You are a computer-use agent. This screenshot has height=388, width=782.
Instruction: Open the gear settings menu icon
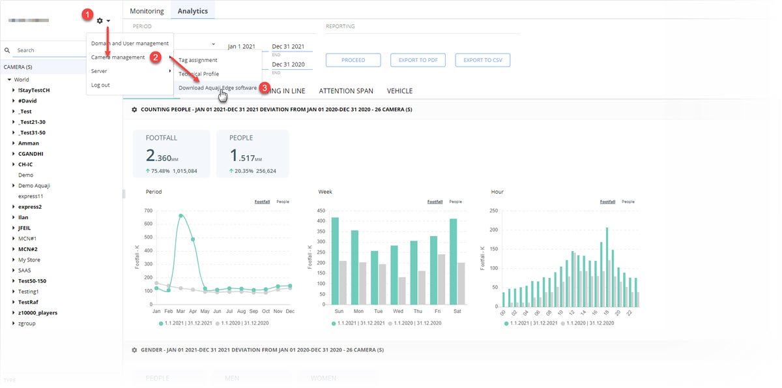(x=100, y=21)
